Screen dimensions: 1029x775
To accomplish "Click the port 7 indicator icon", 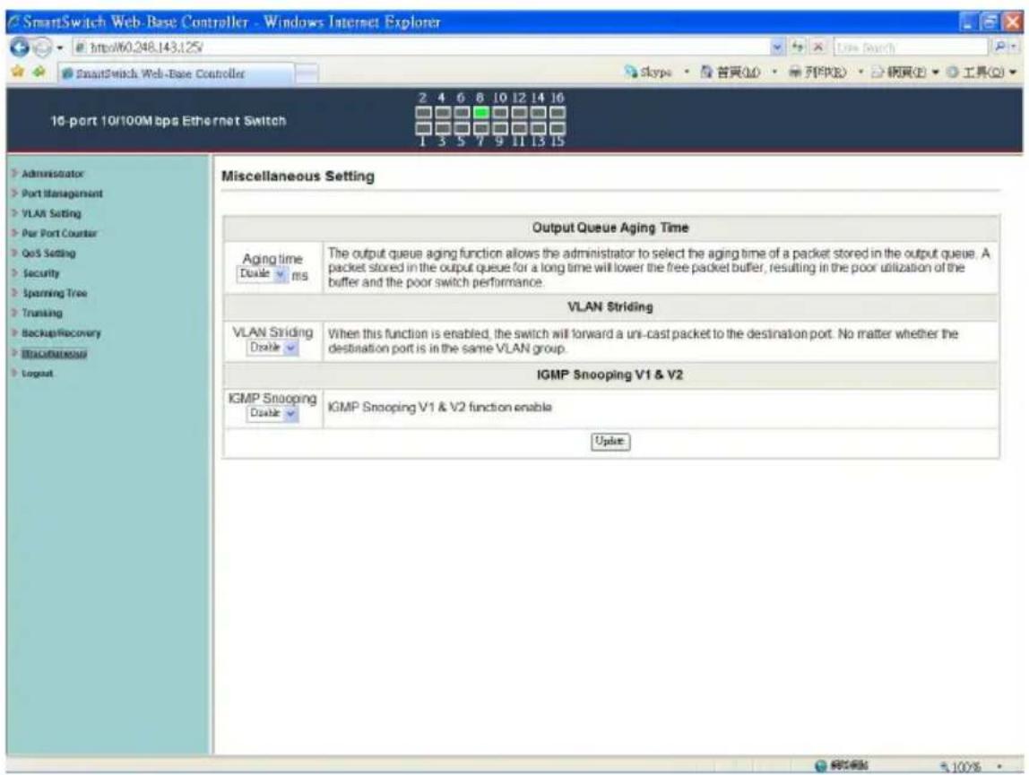I will coord(481,128).
